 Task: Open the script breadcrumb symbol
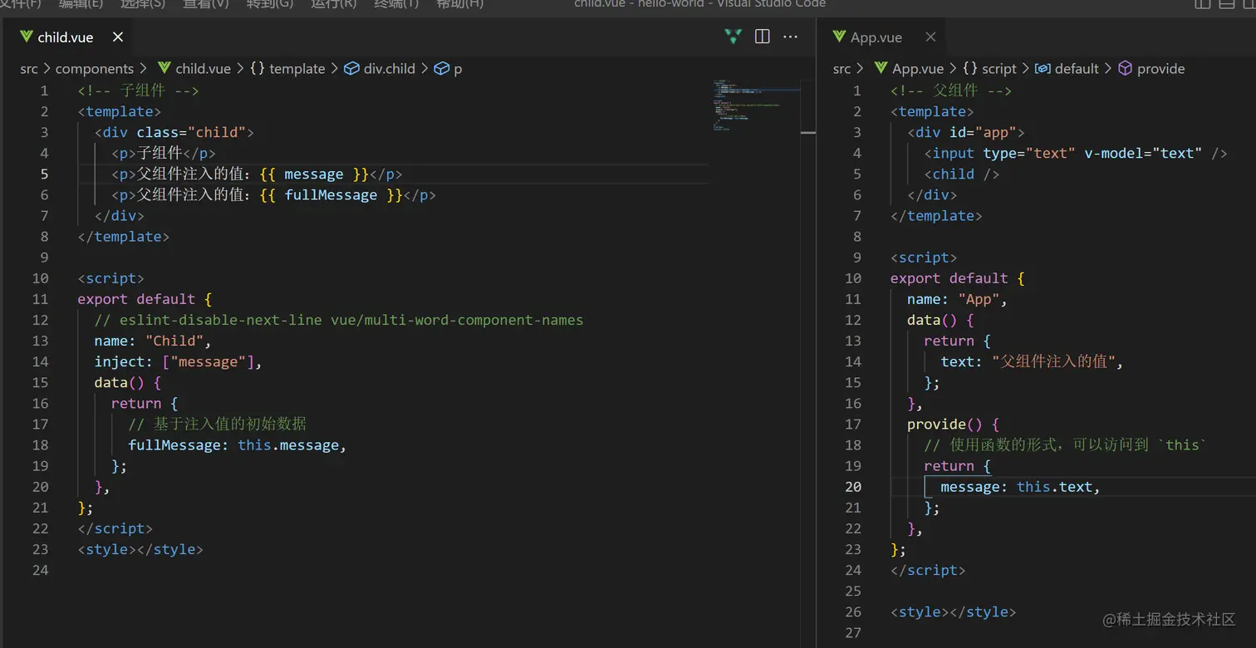pos(989,69)
